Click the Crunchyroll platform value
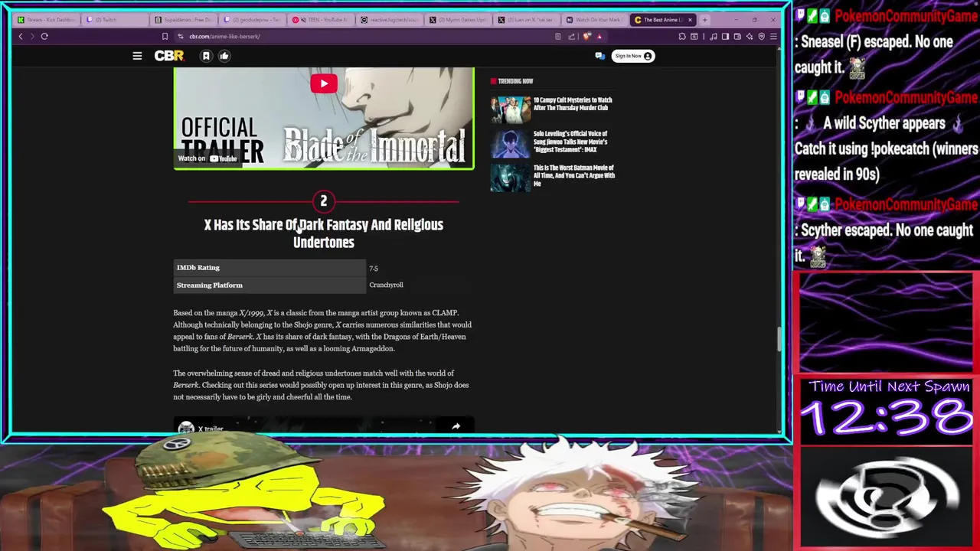 [386, 285]
